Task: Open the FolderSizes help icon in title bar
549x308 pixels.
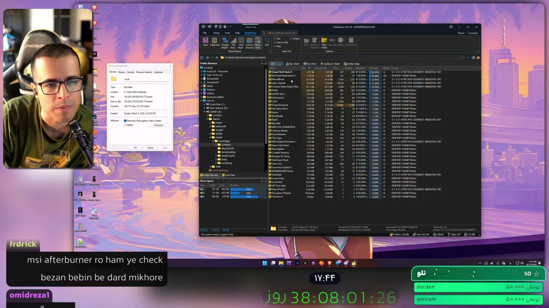Action: tap(451, 27)
